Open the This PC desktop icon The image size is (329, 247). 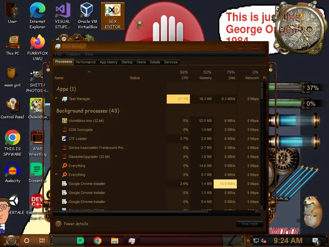[13, 45]
